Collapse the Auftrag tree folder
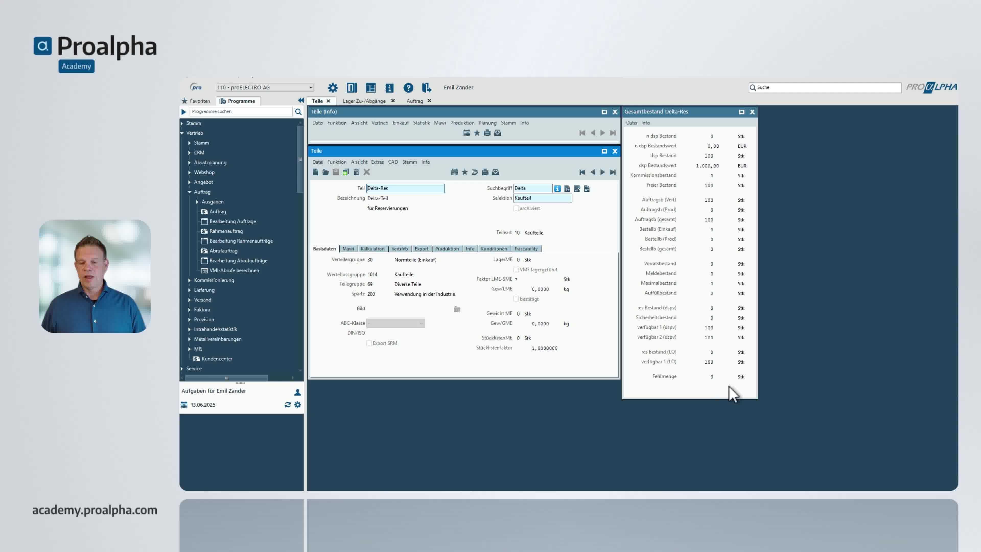The image size is (981, 552). (189, 192)
